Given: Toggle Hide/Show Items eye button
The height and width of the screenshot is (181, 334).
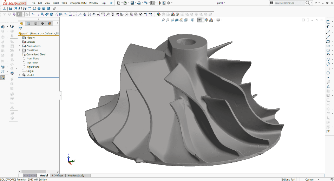Looking at the screenshot, I should [x=199, y=20].
